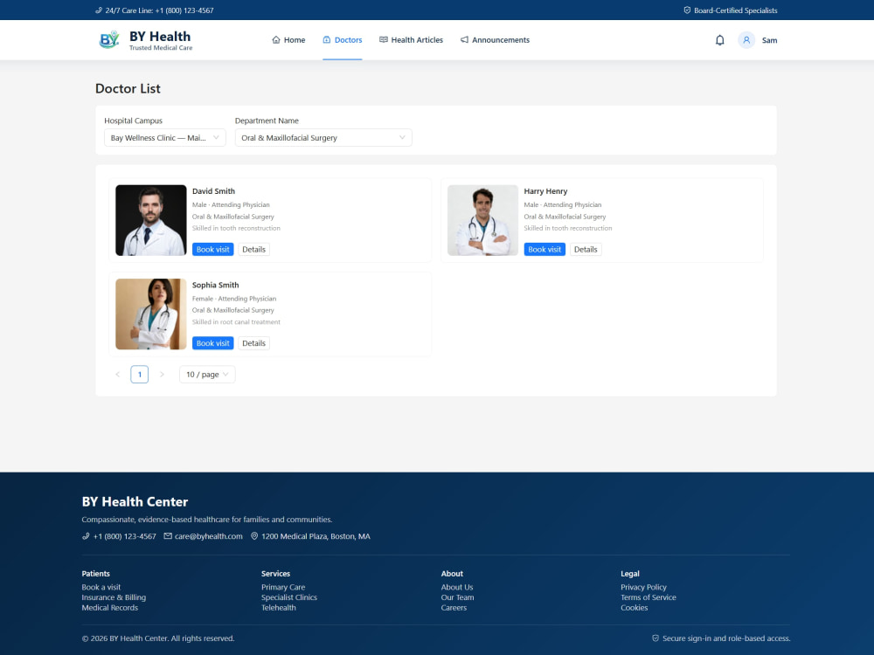Click the footer location pin icon
The height and width of the screenshot is (655, 874).
pos(254,536)
